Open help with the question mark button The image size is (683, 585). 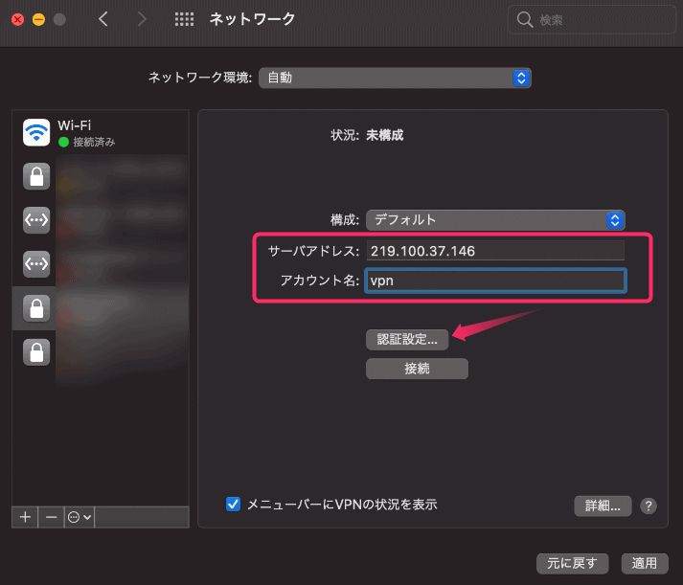click(x=649, y=506)
